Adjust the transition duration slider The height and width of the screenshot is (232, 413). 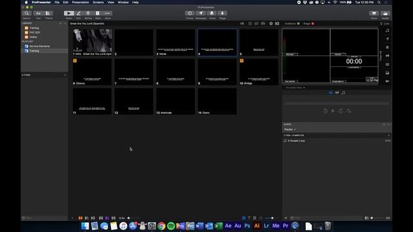coord(128,218)
